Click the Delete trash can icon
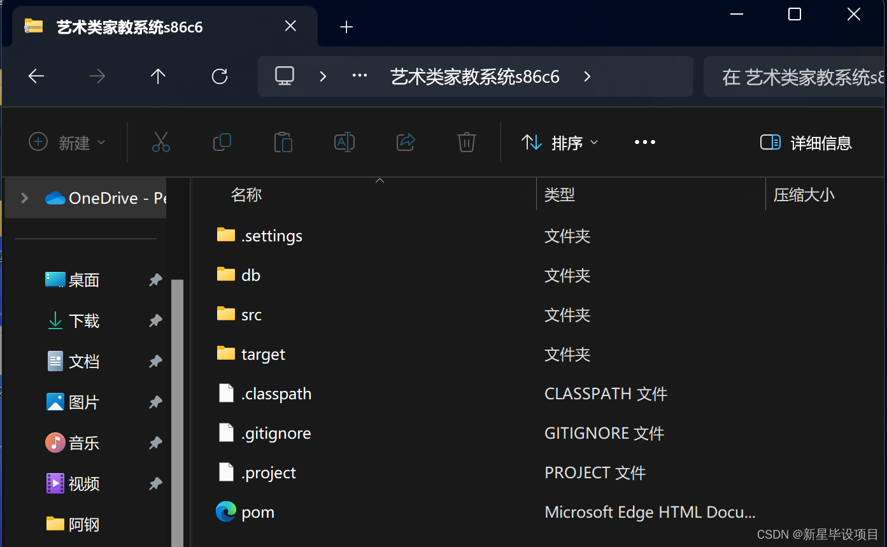 click(x=467, y=142)
